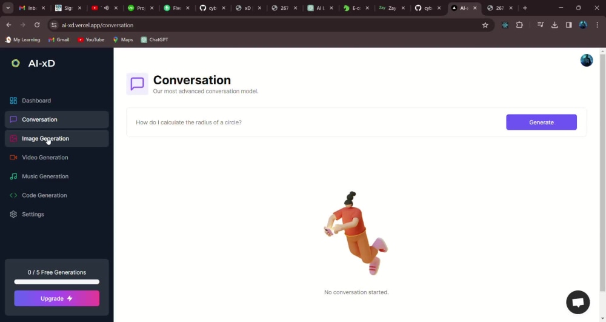Focus the conversation prompt input field
This screenshot has width=606, height=322.
pyautogui.click(x=317, y=122)
